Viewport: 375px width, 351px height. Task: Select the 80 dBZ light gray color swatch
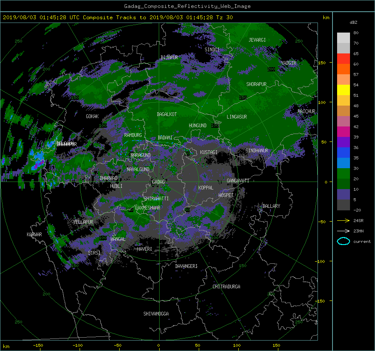coord(343,38)
